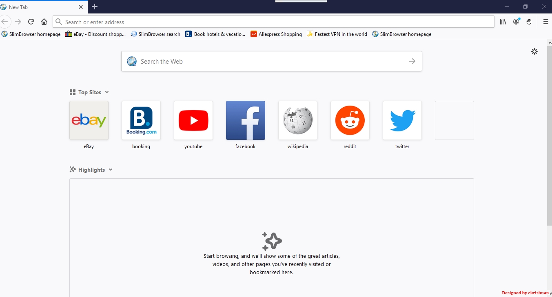Click the Highlights heading label

coord(91,170)
